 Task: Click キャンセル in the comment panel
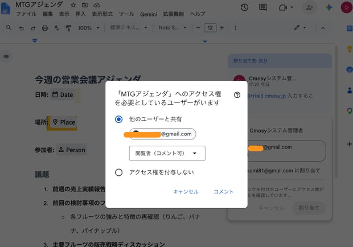[x=271, y=208]
